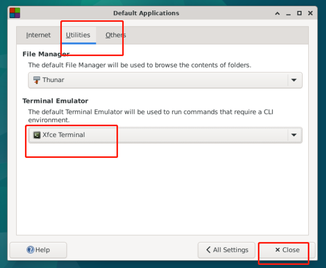The image size is (326, 268).
Task: Click the Default Applications window menu icon
Action: [x=15, y=13]
